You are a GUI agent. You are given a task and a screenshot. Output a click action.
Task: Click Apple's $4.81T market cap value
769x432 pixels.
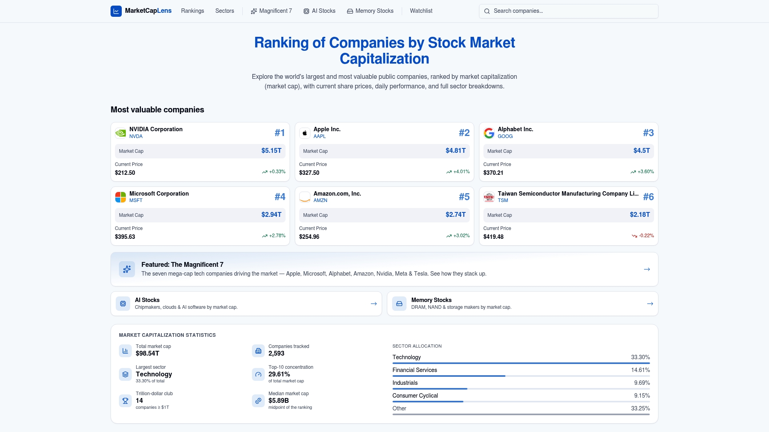[x=456, y=151]
